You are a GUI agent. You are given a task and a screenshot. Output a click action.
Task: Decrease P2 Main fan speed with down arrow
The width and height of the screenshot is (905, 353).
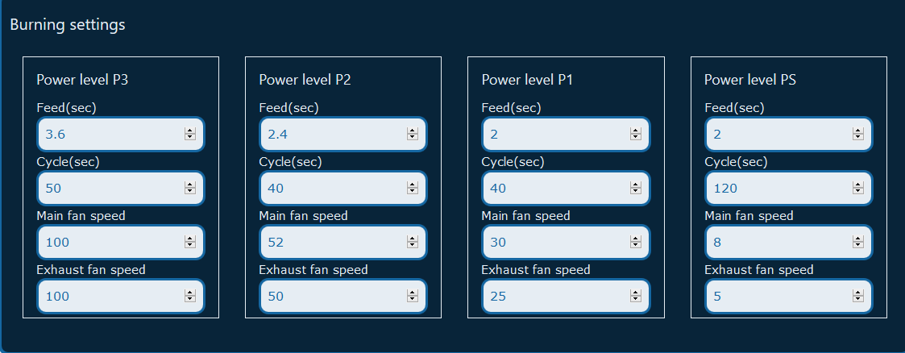(x=413, y=245)
